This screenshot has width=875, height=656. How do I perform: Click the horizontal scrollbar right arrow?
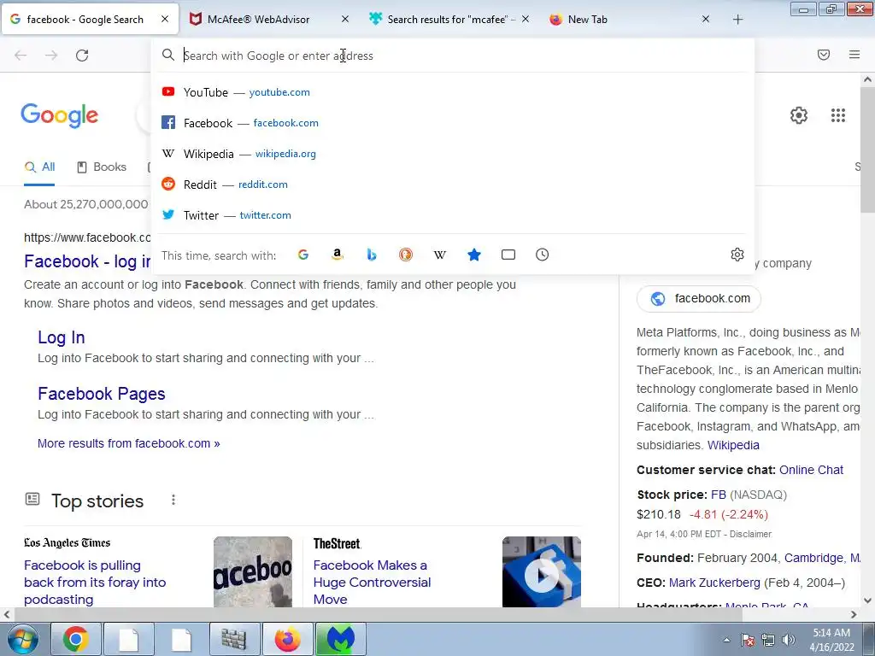tap(854, 615)
